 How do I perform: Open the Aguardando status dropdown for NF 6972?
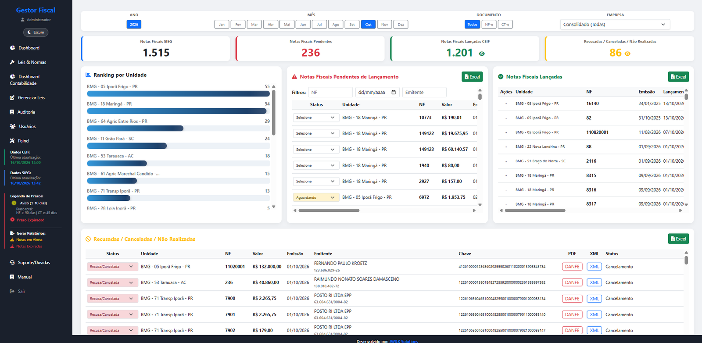click(316, 197)
